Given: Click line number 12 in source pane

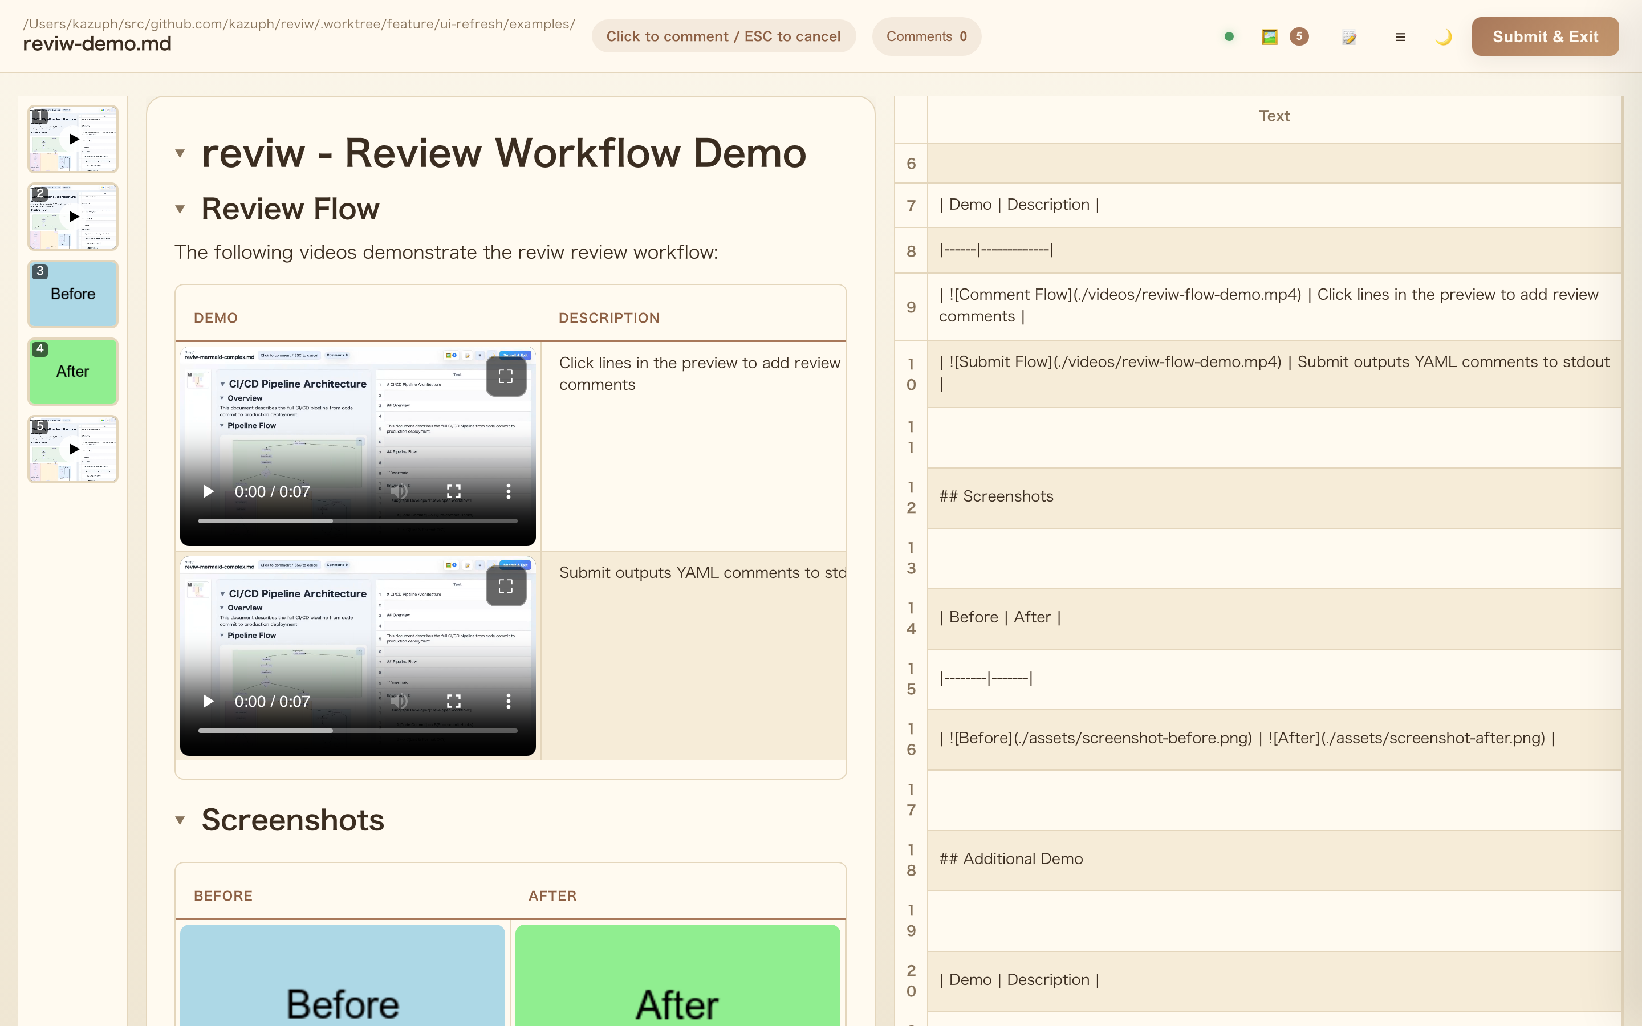Looking at the screenshot, I should pos(911,498).
